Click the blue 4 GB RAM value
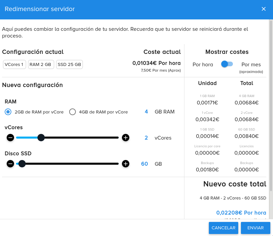Image resolution: width=273 pixels, height=236 pixels. tap(146, 112)
